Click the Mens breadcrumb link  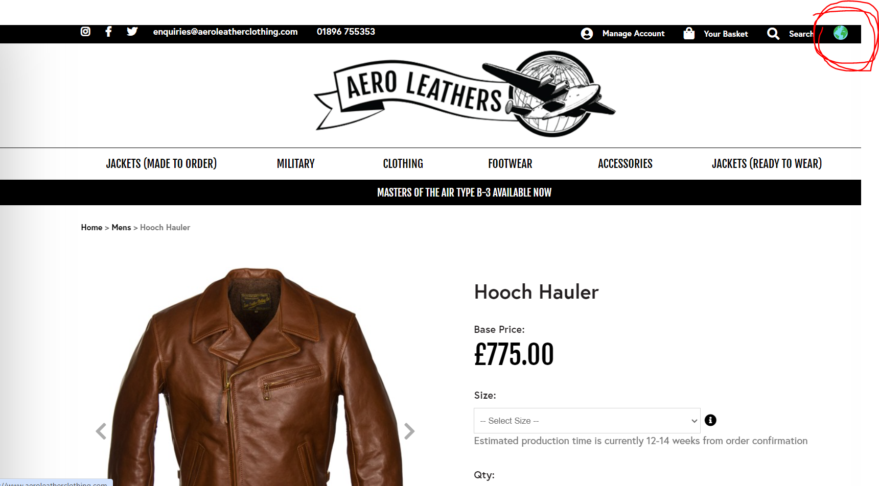click(x=121, y=228)
